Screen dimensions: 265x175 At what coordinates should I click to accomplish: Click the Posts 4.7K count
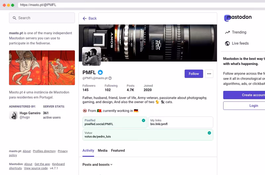tap(131, 88)
